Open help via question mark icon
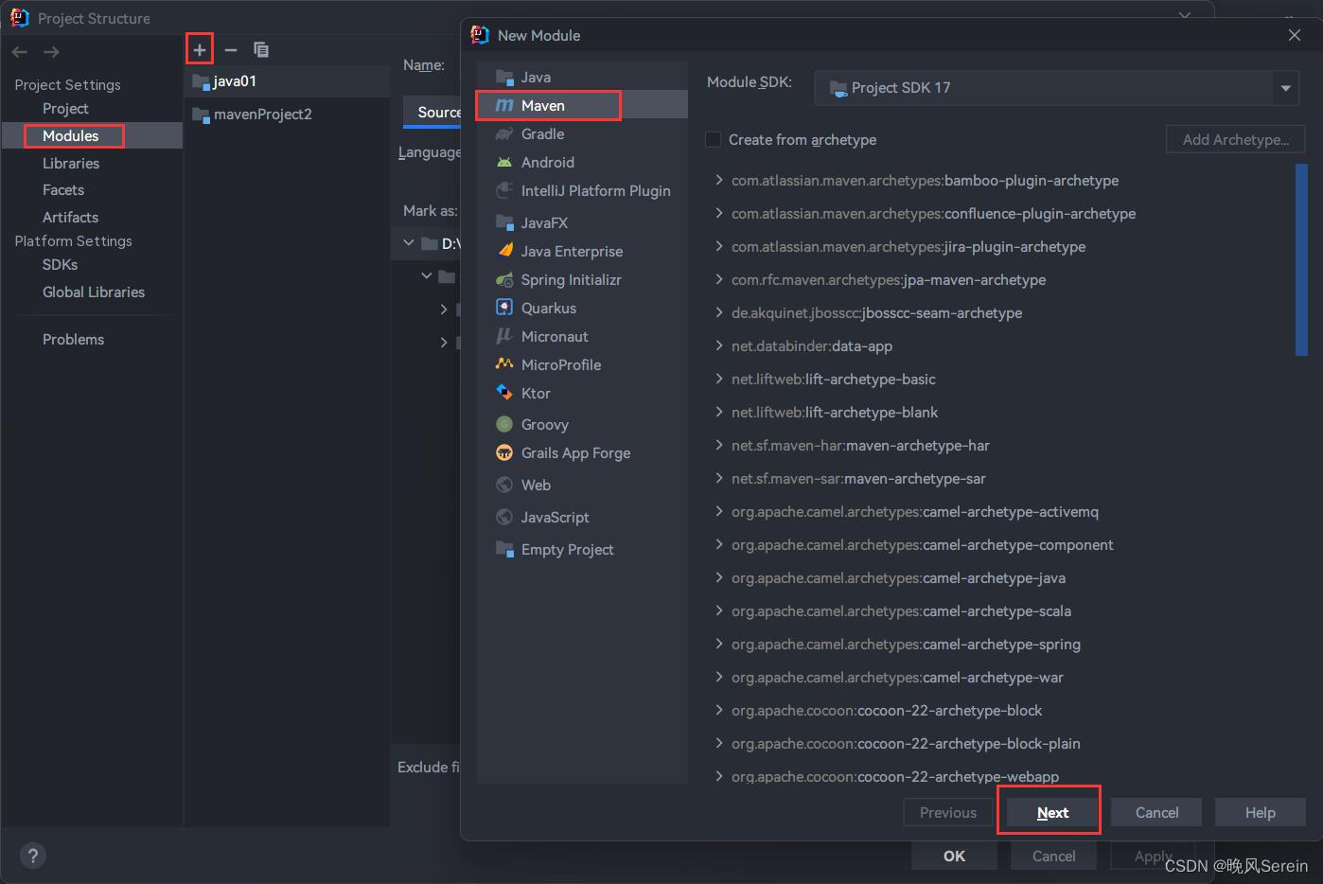Viewport: 1323px width, 884px height. click(x=33, y=856)
